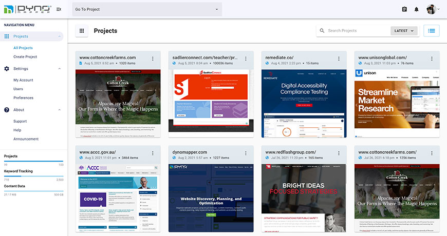Open the LATEST sort dropdown
447x236 pixels.
coord(404,31)
